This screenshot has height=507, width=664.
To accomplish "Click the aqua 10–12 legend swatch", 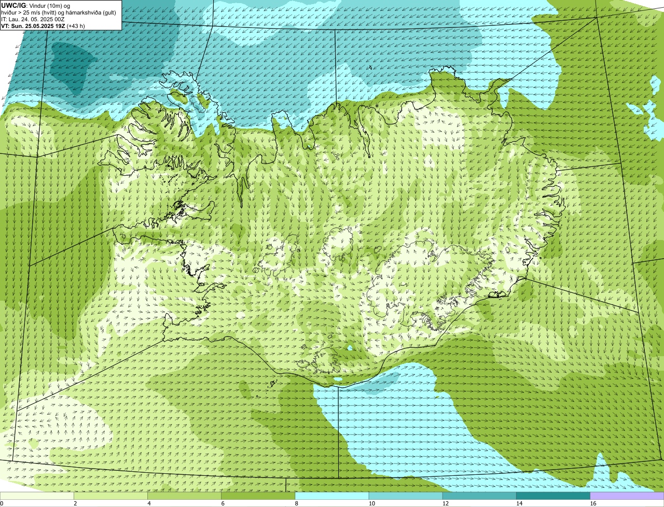I will [406, 496].
